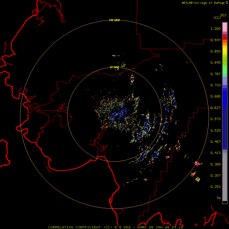Select the 0.680 scale value

point(216,96)
